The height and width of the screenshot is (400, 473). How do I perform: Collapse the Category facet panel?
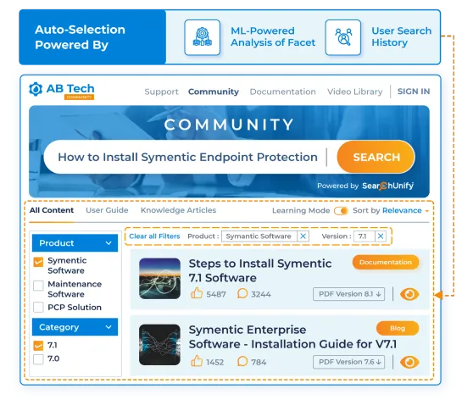coord(109,327)
